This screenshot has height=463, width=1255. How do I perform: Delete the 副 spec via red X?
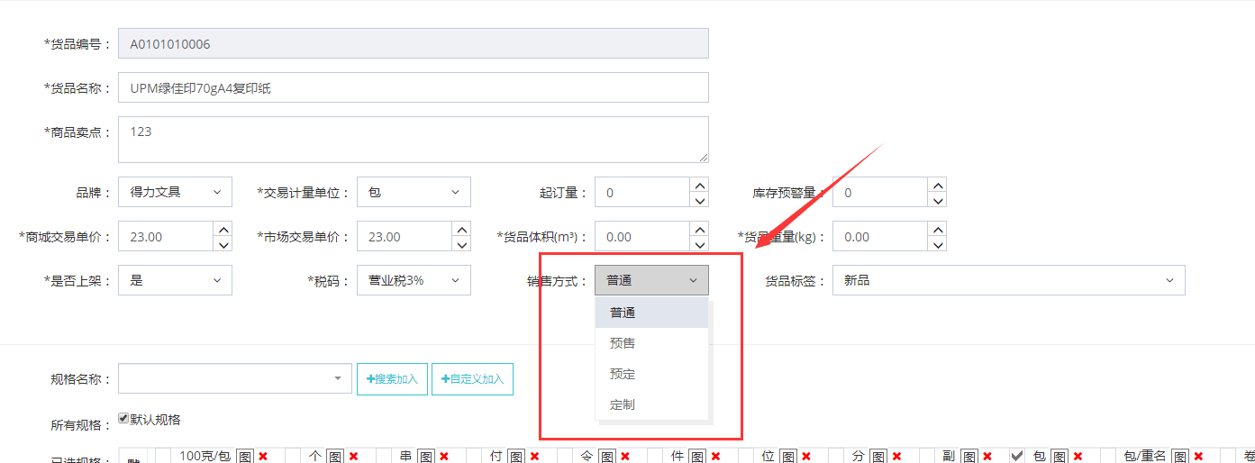pyautogui.click(x=987, y=457)
